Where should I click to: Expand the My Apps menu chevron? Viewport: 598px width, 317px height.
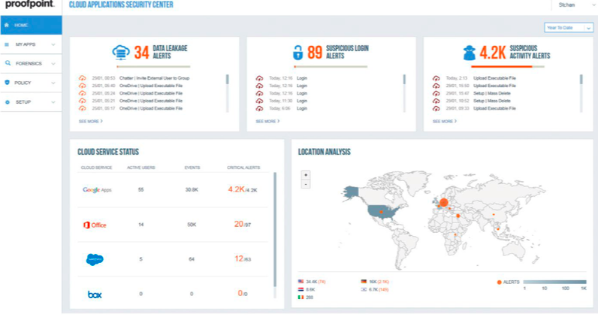[x=53, y=44]
